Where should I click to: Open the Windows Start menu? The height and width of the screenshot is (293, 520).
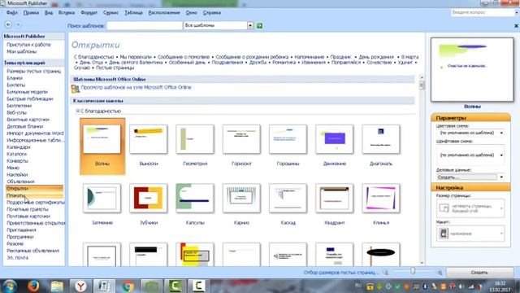(x=9, y=286)
